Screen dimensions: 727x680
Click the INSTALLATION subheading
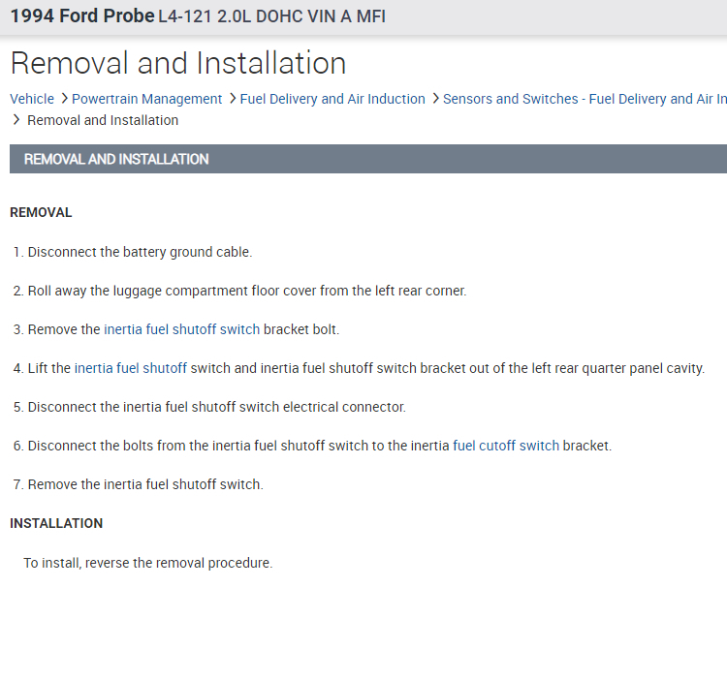56,523
